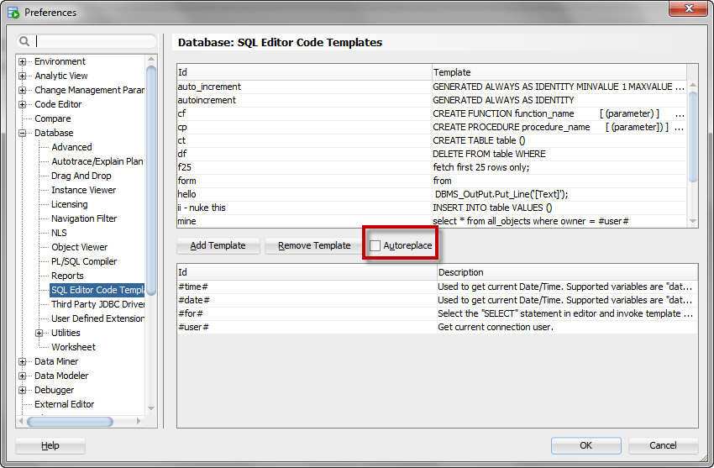Click the Template column header
Image resolution: width=714 pixels, height=468 pixels.
(x=559, y=72)
